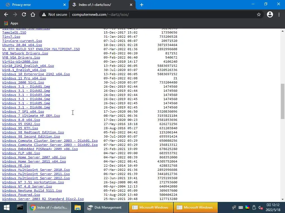The width and height of the screenshot is (285, 213).
Task: Select the Index of /~dartz/isos/ tab
Action: click(102, 5)
